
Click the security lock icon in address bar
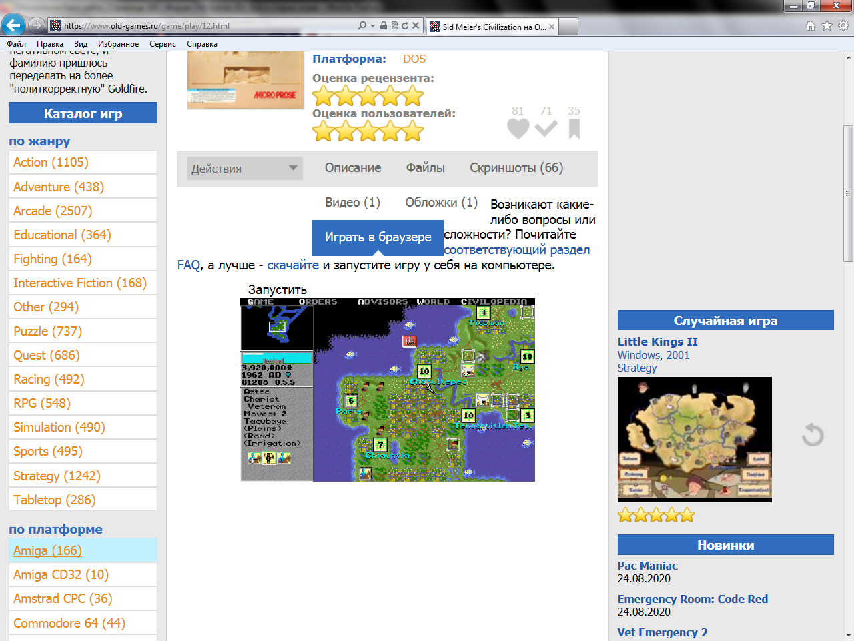384,26
